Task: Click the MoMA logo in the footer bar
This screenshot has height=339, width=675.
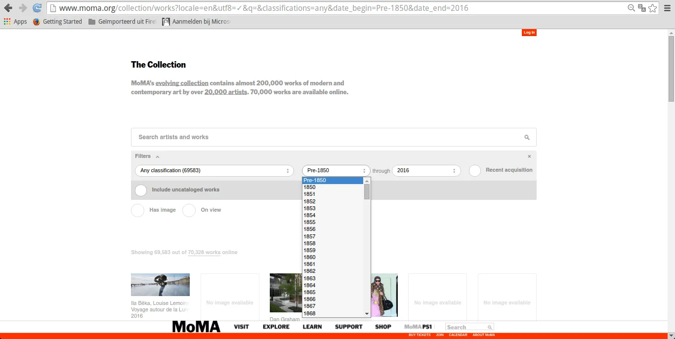Action: [196, 327]
